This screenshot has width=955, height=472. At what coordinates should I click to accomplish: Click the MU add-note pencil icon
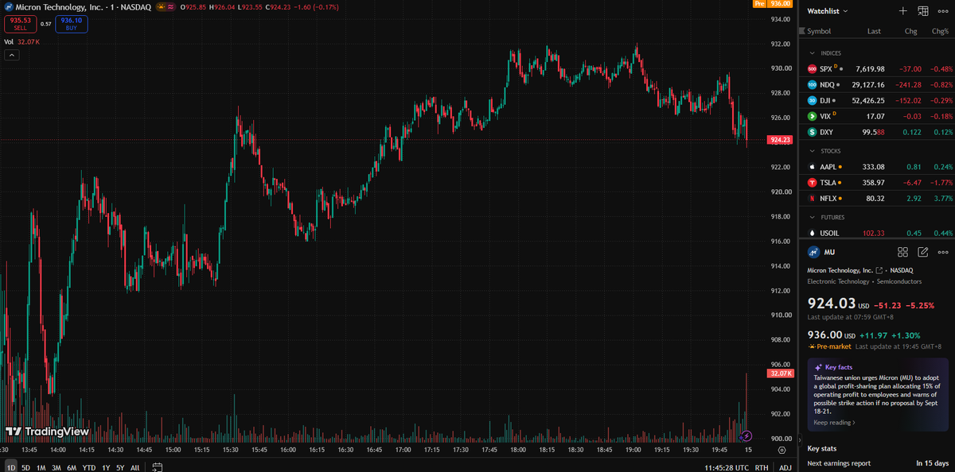coord(923,252)
